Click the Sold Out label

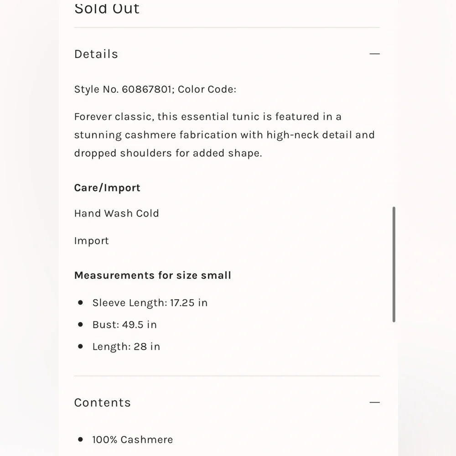107,9
